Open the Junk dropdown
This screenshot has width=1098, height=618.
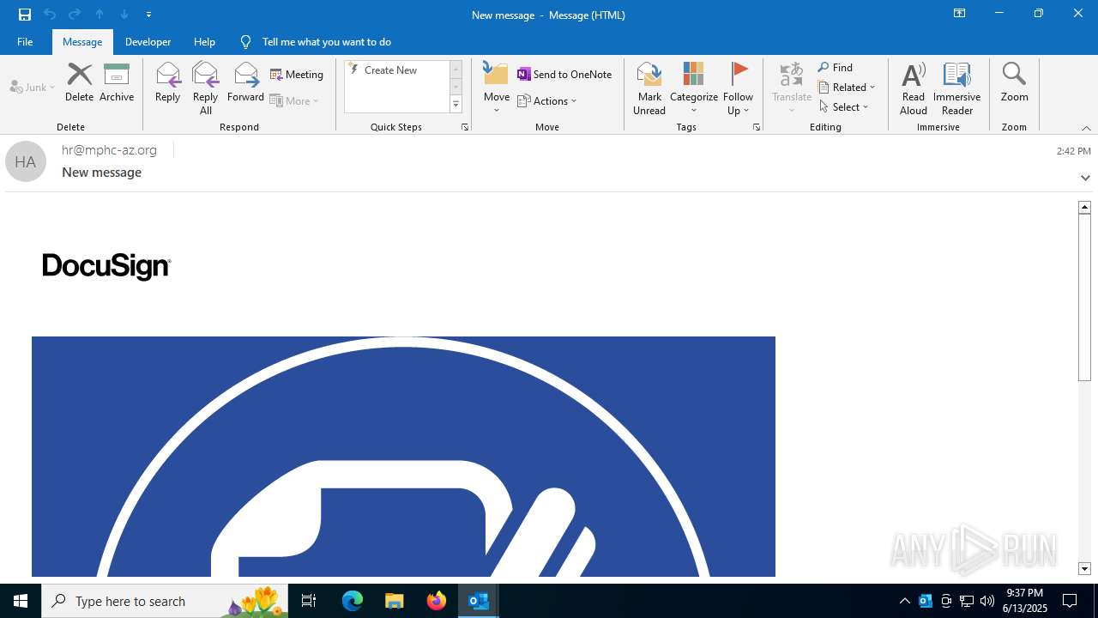coord(33,87)
